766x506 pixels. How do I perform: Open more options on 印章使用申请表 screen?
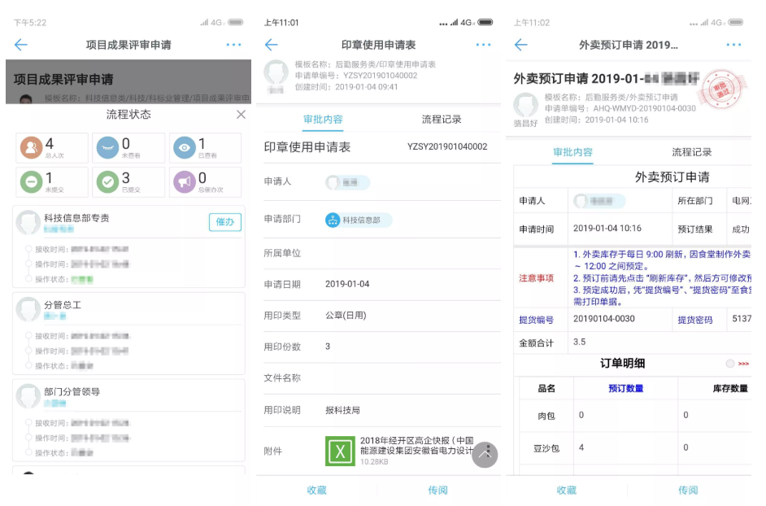point(483,45)
